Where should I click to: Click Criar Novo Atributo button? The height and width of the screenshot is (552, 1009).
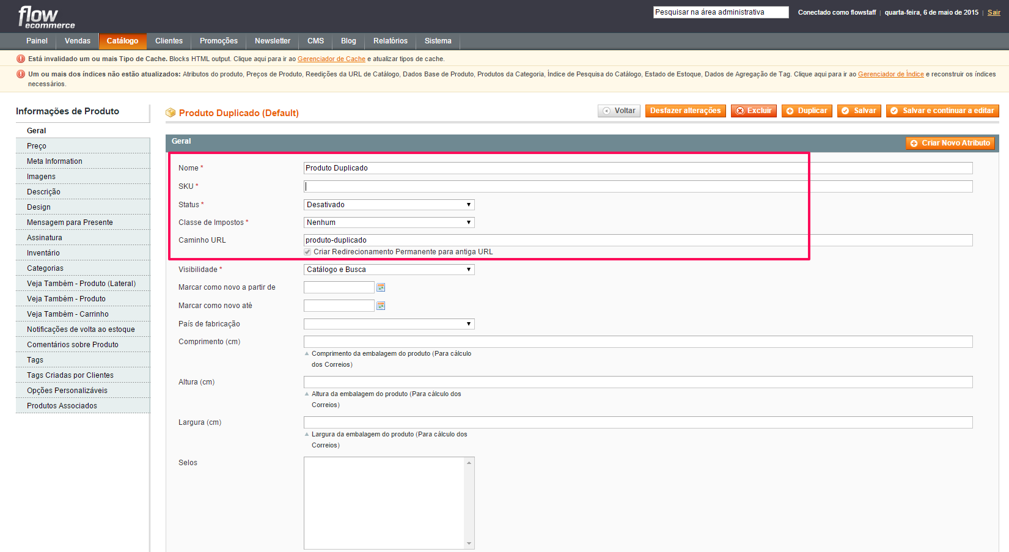coord(950,143)
